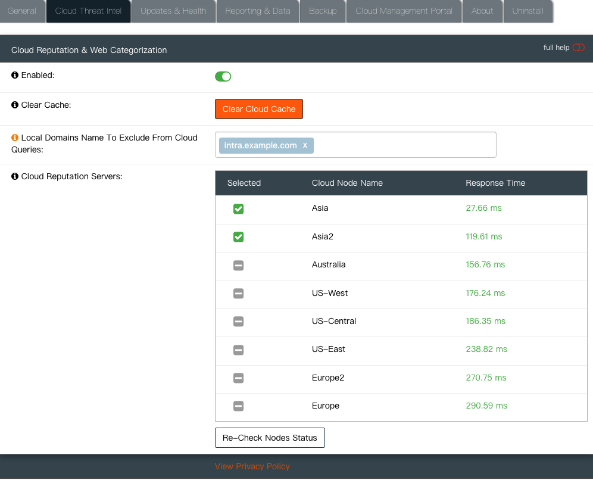Uncheck the Asia2 cloud node checkbox
This screenshot has height=480, width=593.
[238, 237]
